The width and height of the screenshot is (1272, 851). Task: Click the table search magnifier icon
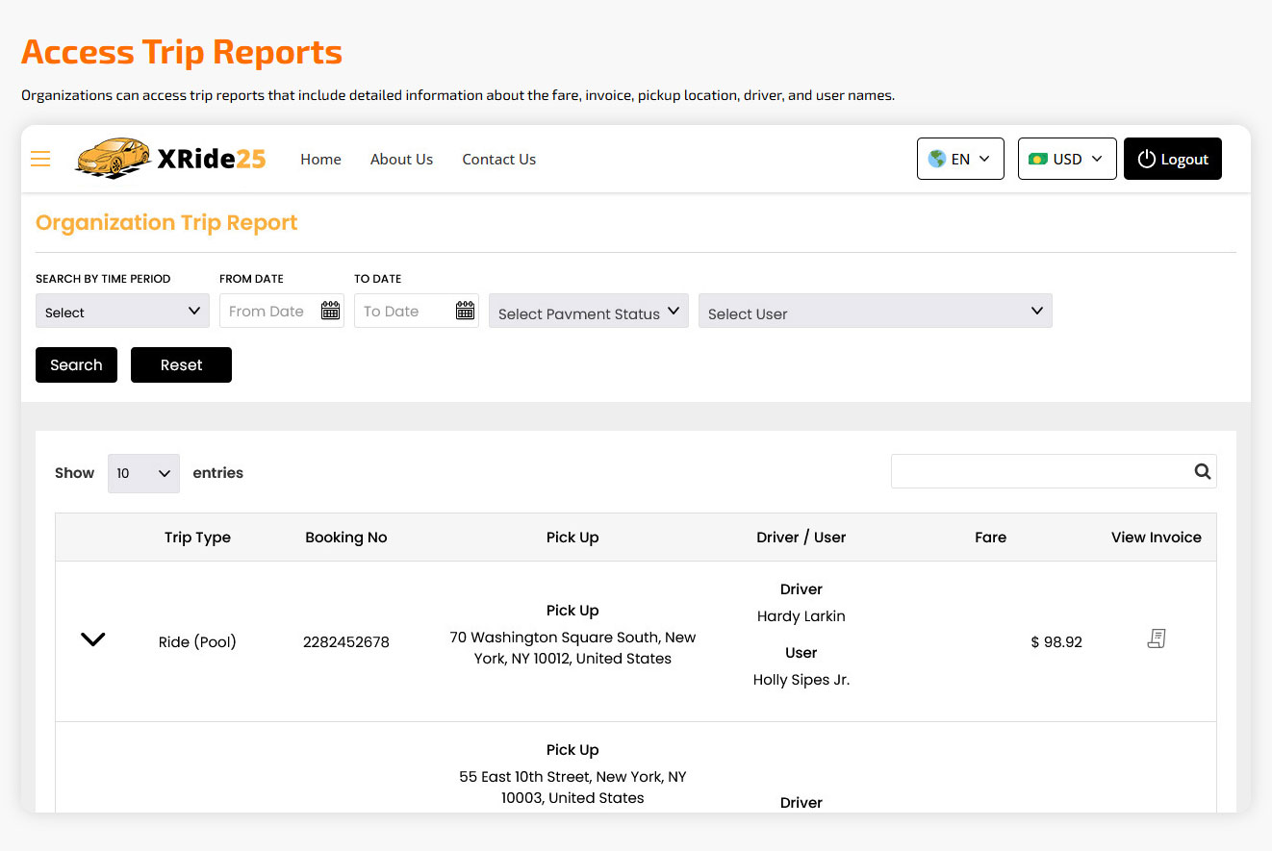(x=1202, y=471)
